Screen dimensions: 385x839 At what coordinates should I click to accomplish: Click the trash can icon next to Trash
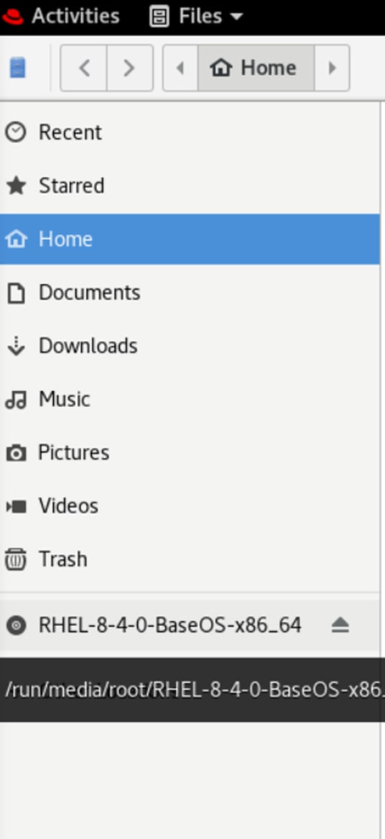point(16,559)
